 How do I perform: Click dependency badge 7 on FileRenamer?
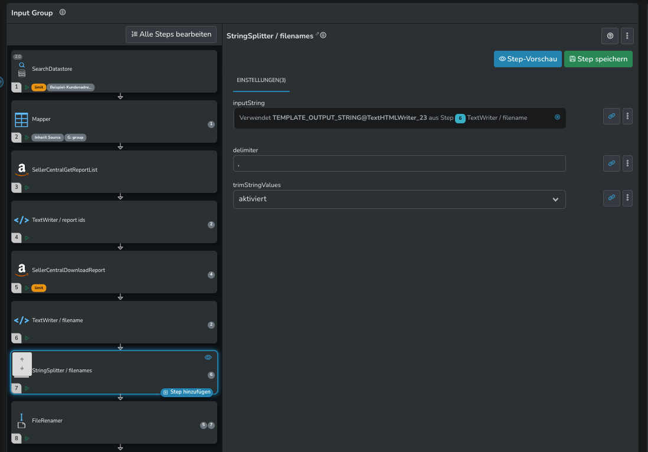(x=211, y=425)
